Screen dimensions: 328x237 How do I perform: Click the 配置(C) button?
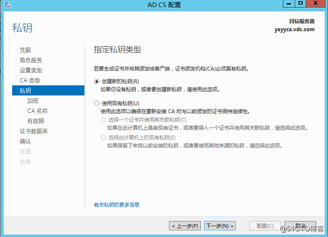265,226
